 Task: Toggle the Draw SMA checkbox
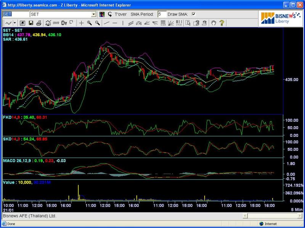[193, 14]
